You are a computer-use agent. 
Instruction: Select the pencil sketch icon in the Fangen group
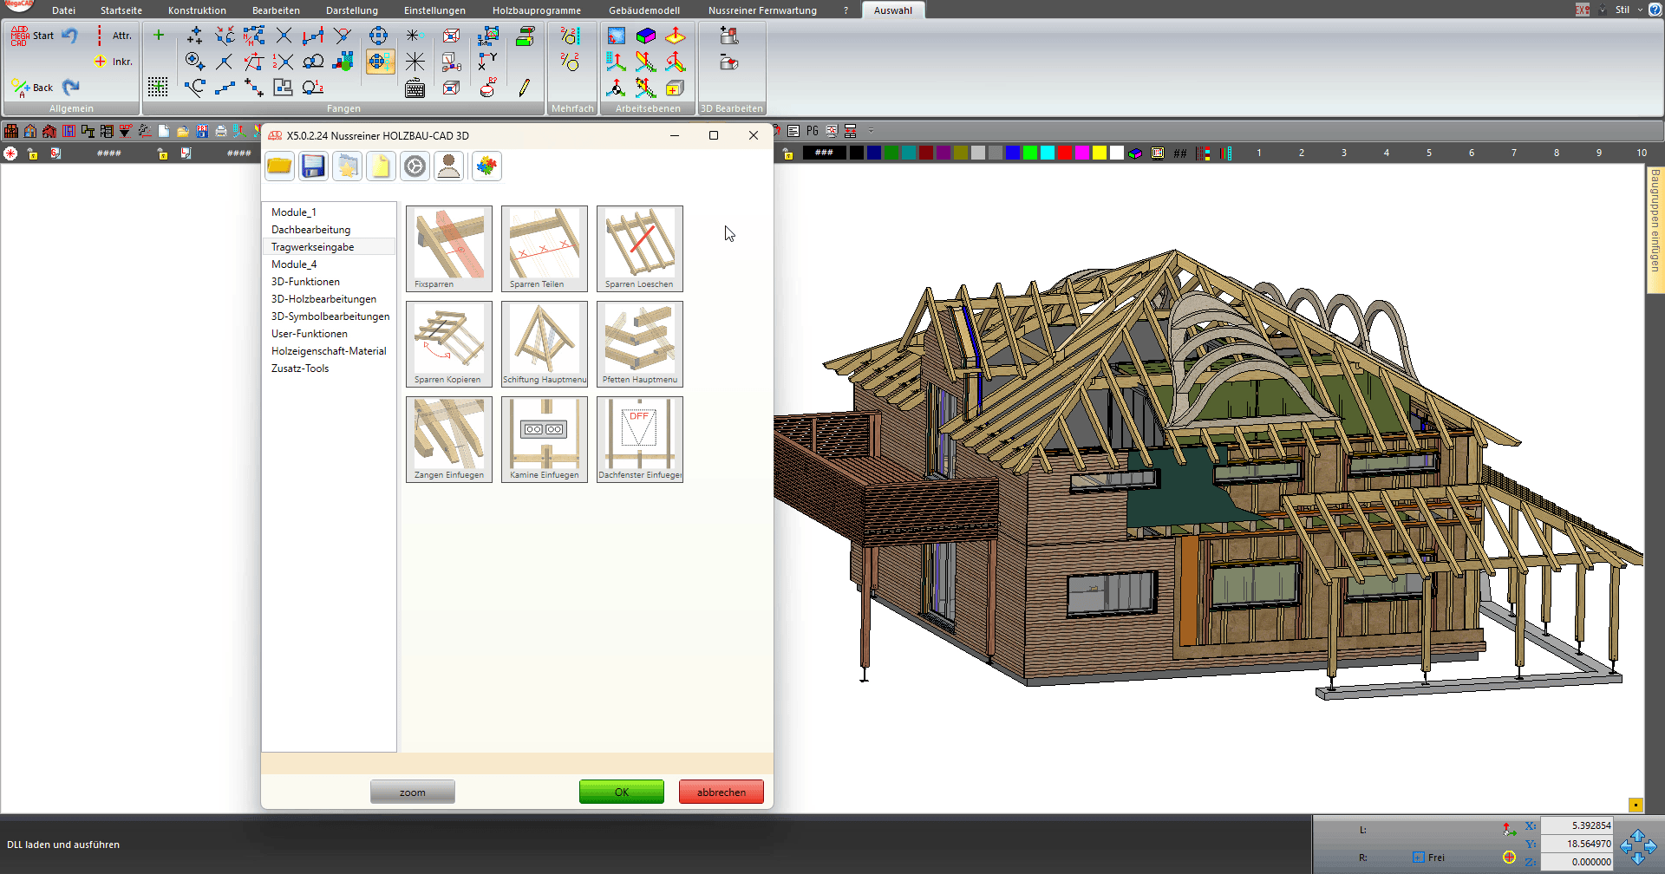click(522, 87)
